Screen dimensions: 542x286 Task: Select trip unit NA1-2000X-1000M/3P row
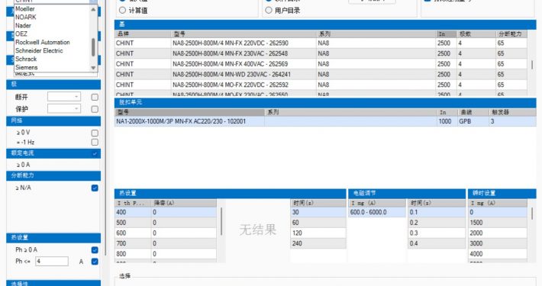click(325, 121)
